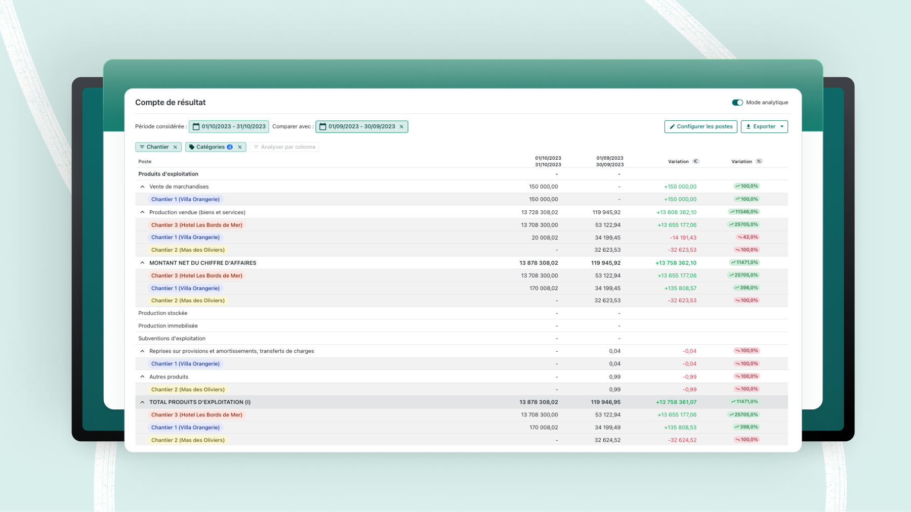Viewport: 911px width, 512px height.
Task: Click the -14 191,43 variation value
Action: (x=683, y=238)
